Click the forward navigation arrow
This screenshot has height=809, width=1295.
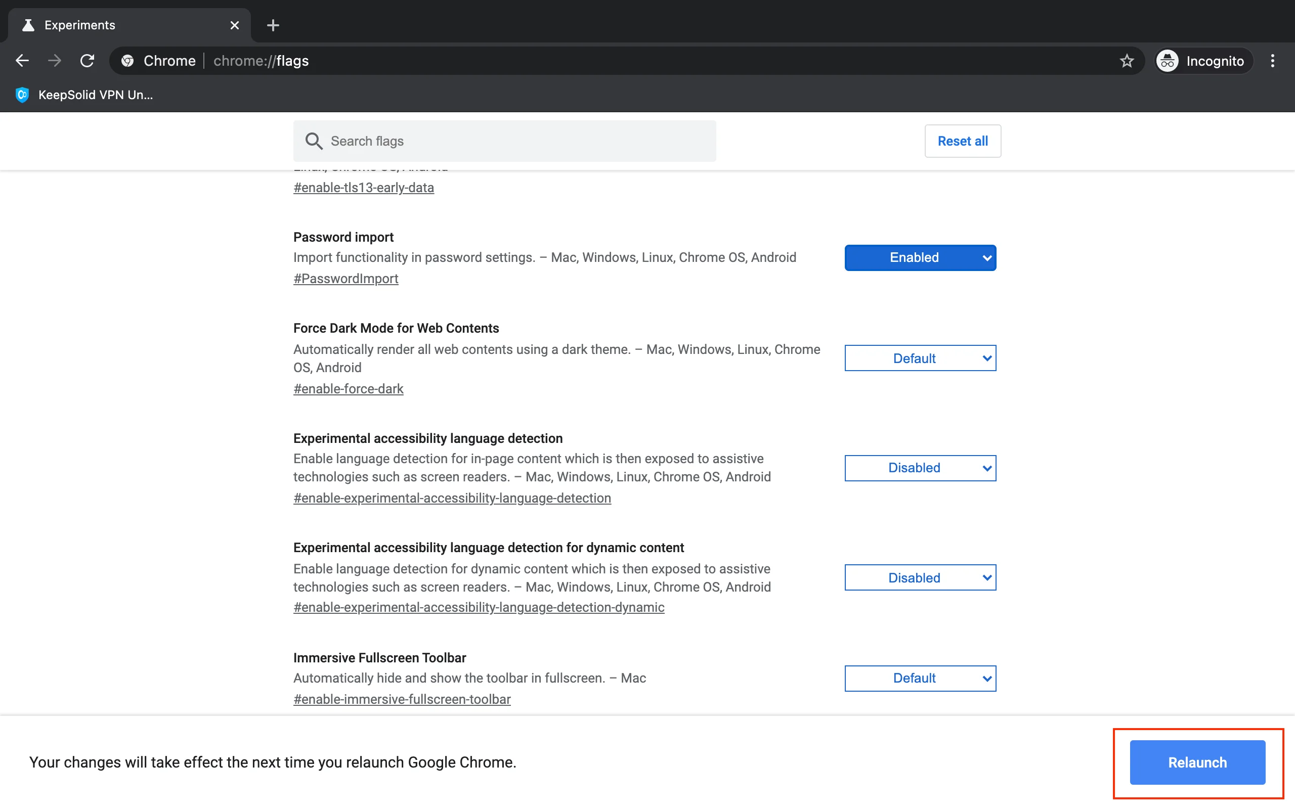click(x=54, y=61)
